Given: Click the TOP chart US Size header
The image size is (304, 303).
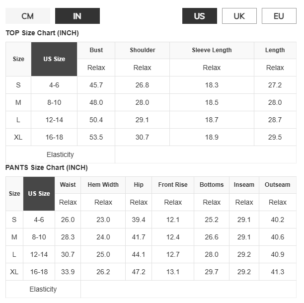Looking at the screenshot, I should [54, 59].
